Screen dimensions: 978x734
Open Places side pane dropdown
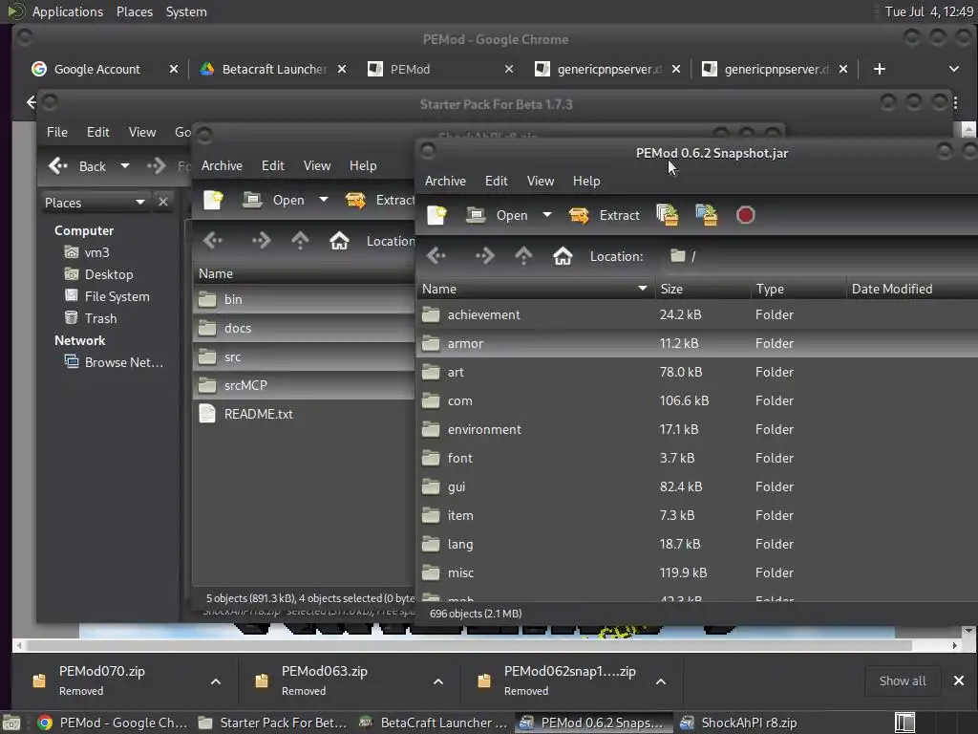(x=95, y=203)
